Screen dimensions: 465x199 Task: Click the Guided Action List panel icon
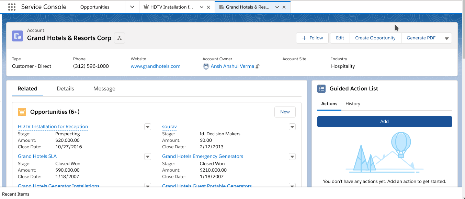pyautogui.click(x=321, y=89)
